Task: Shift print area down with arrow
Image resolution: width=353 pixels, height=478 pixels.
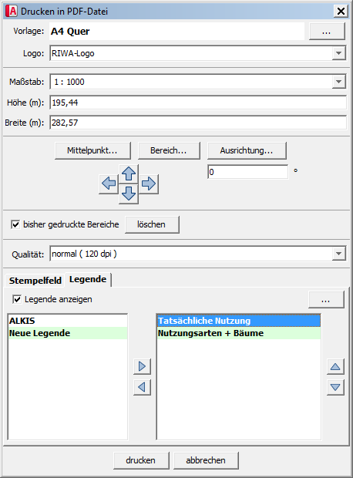Action: pyautogui.click(x=129, y=194)
